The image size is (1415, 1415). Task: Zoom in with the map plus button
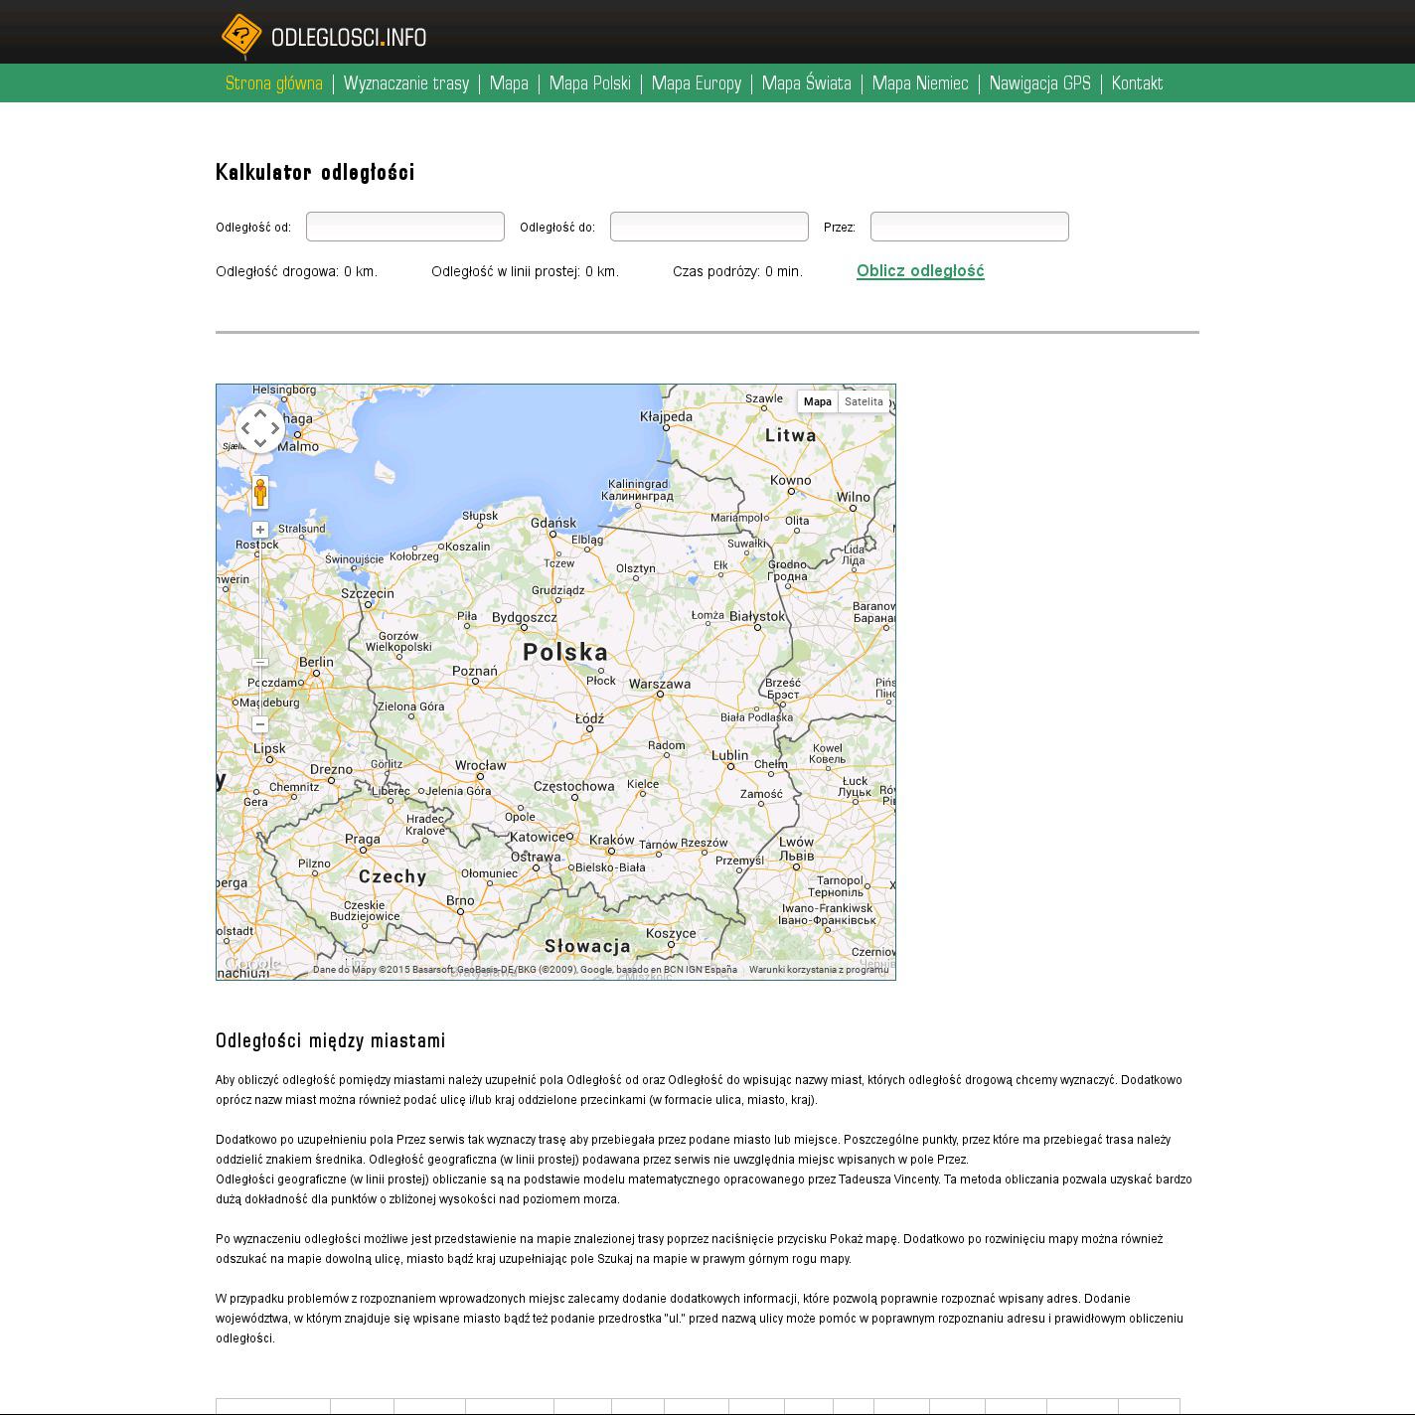pyautogui.click(x=260, y=530)
